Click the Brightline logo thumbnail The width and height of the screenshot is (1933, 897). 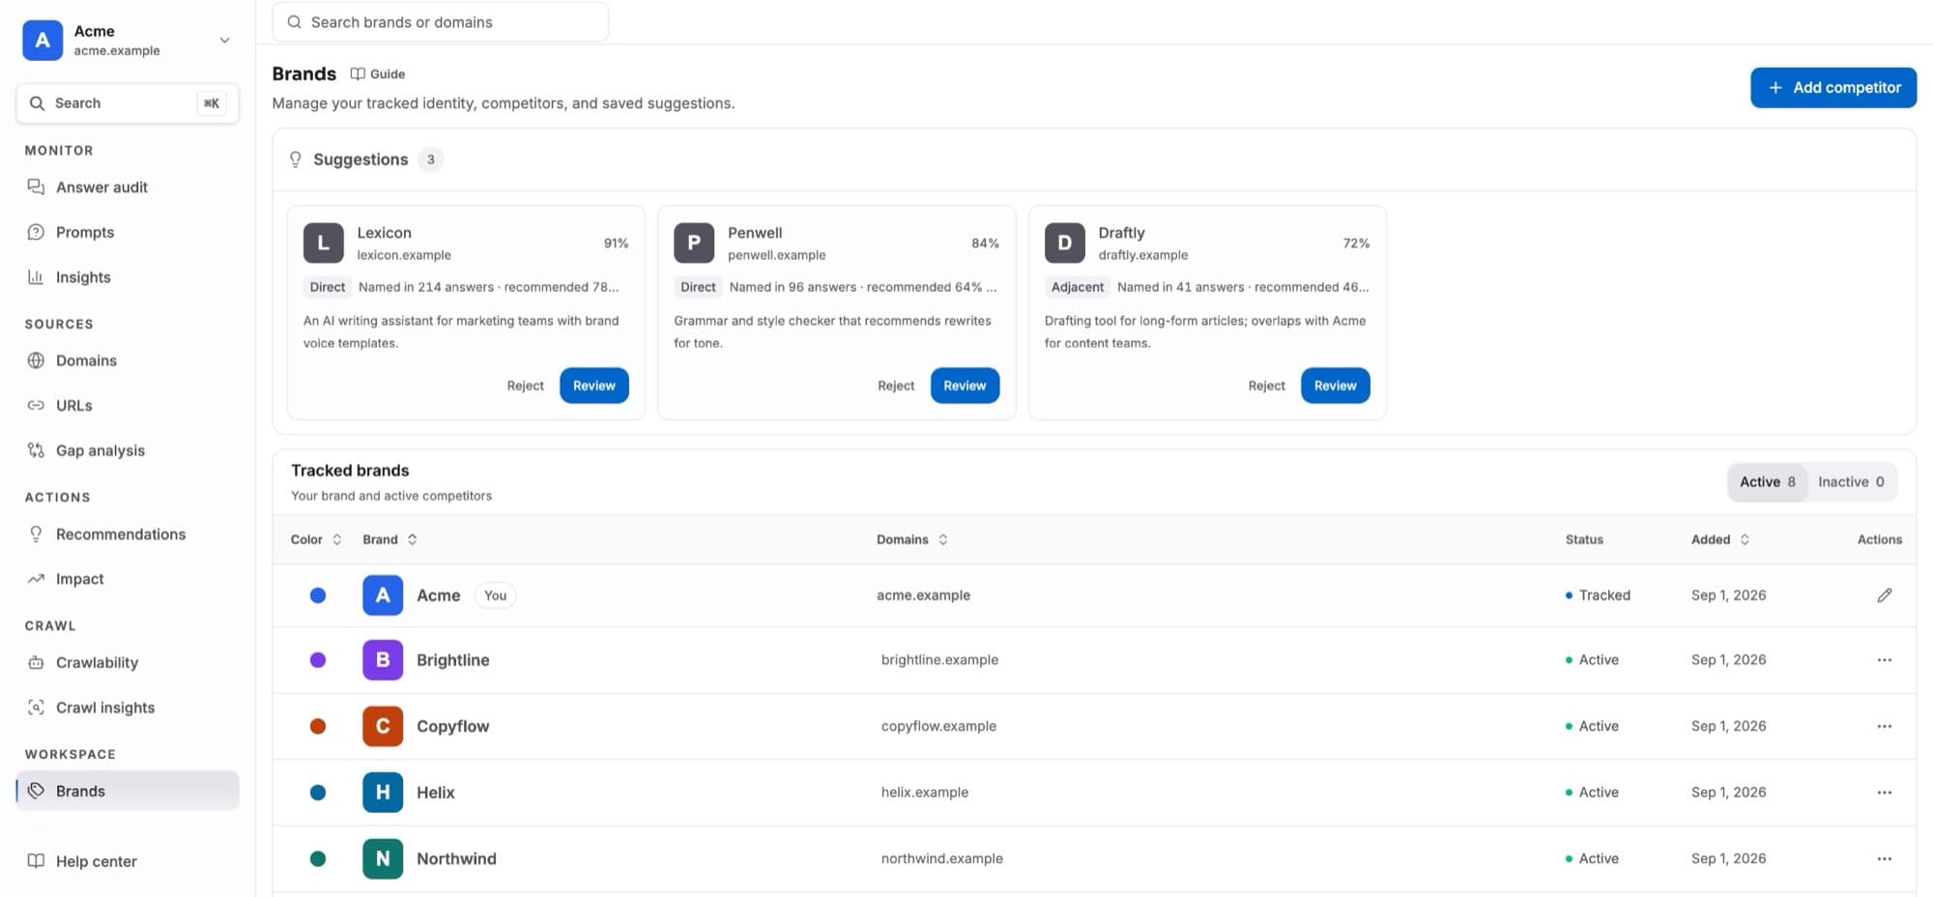point(383,660)
